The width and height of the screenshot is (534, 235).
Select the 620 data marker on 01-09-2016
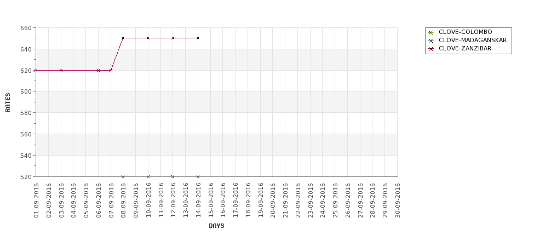click(x=36, y=71)
